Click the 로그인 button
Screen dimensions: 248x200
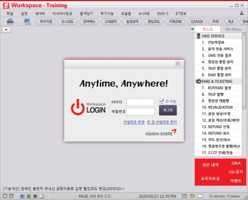point(168,110)
